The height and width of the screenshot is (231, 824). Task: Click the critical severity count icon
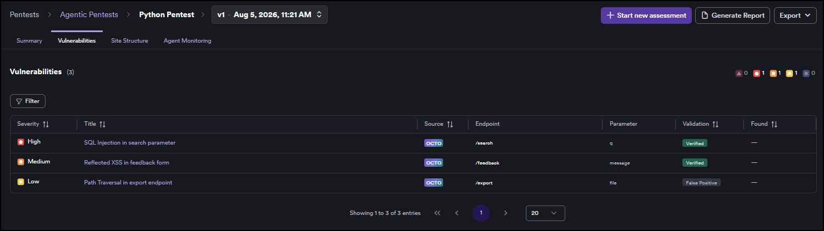coord(738,73)
